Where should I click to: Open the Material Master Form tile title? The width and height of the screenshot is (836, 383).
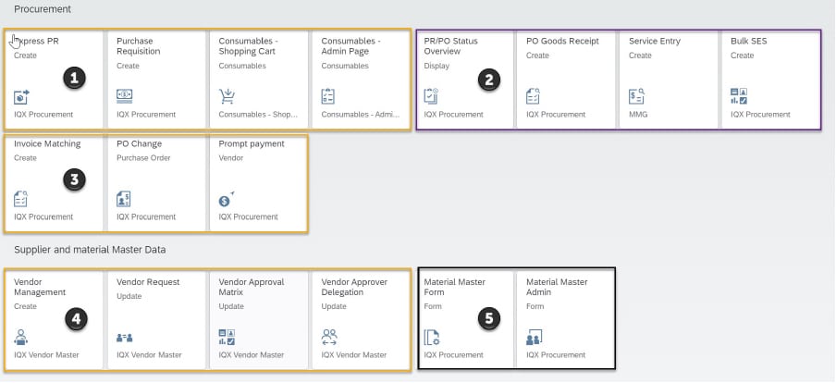[455, 287]
